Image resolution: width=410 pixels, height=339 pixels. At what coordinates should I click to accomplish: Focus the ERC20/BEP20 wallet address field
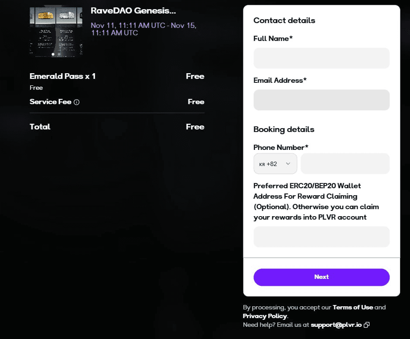(321, 237)
